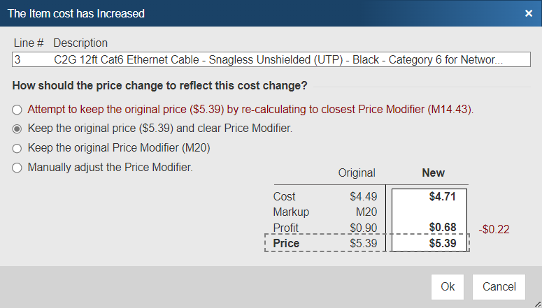Click the original profit value $0.90
Viewport: 542px width, 308px height.
(364, 228)
